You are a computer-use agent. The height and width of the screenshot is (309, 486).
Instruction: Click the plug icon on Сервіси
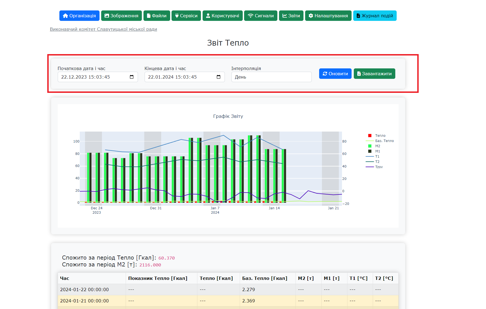tap(177, 16)
